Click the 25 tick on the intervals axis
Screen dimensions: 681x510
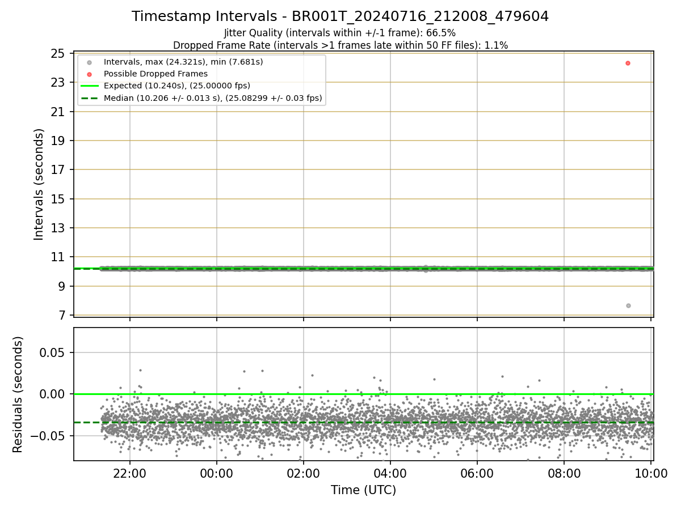point(58,54)
